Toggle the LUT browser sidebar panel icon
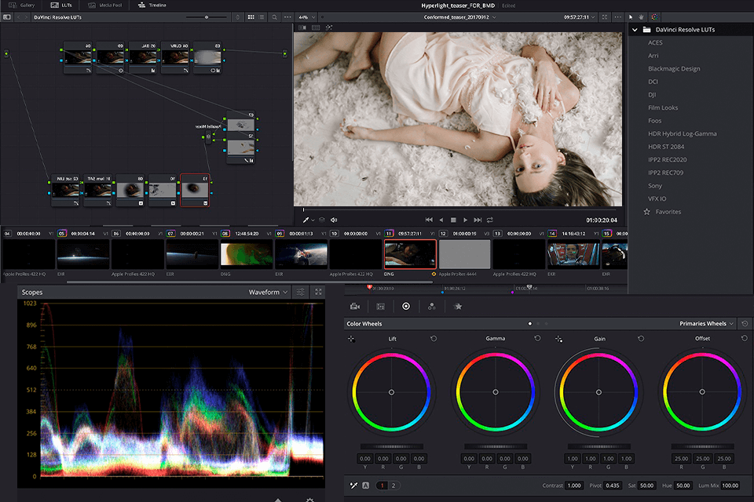The height and width of the screenshot is (502, 754). click(x=7, y=17)
